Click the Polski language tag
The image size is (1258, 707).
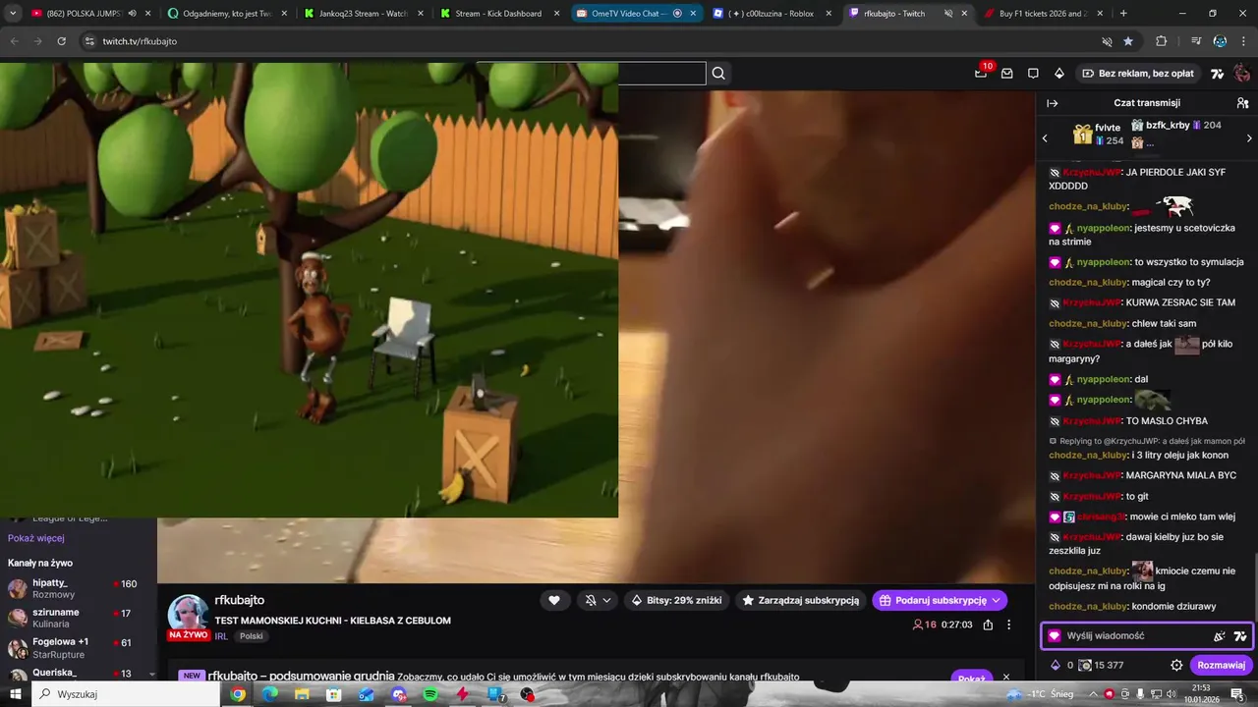point(252,636)
